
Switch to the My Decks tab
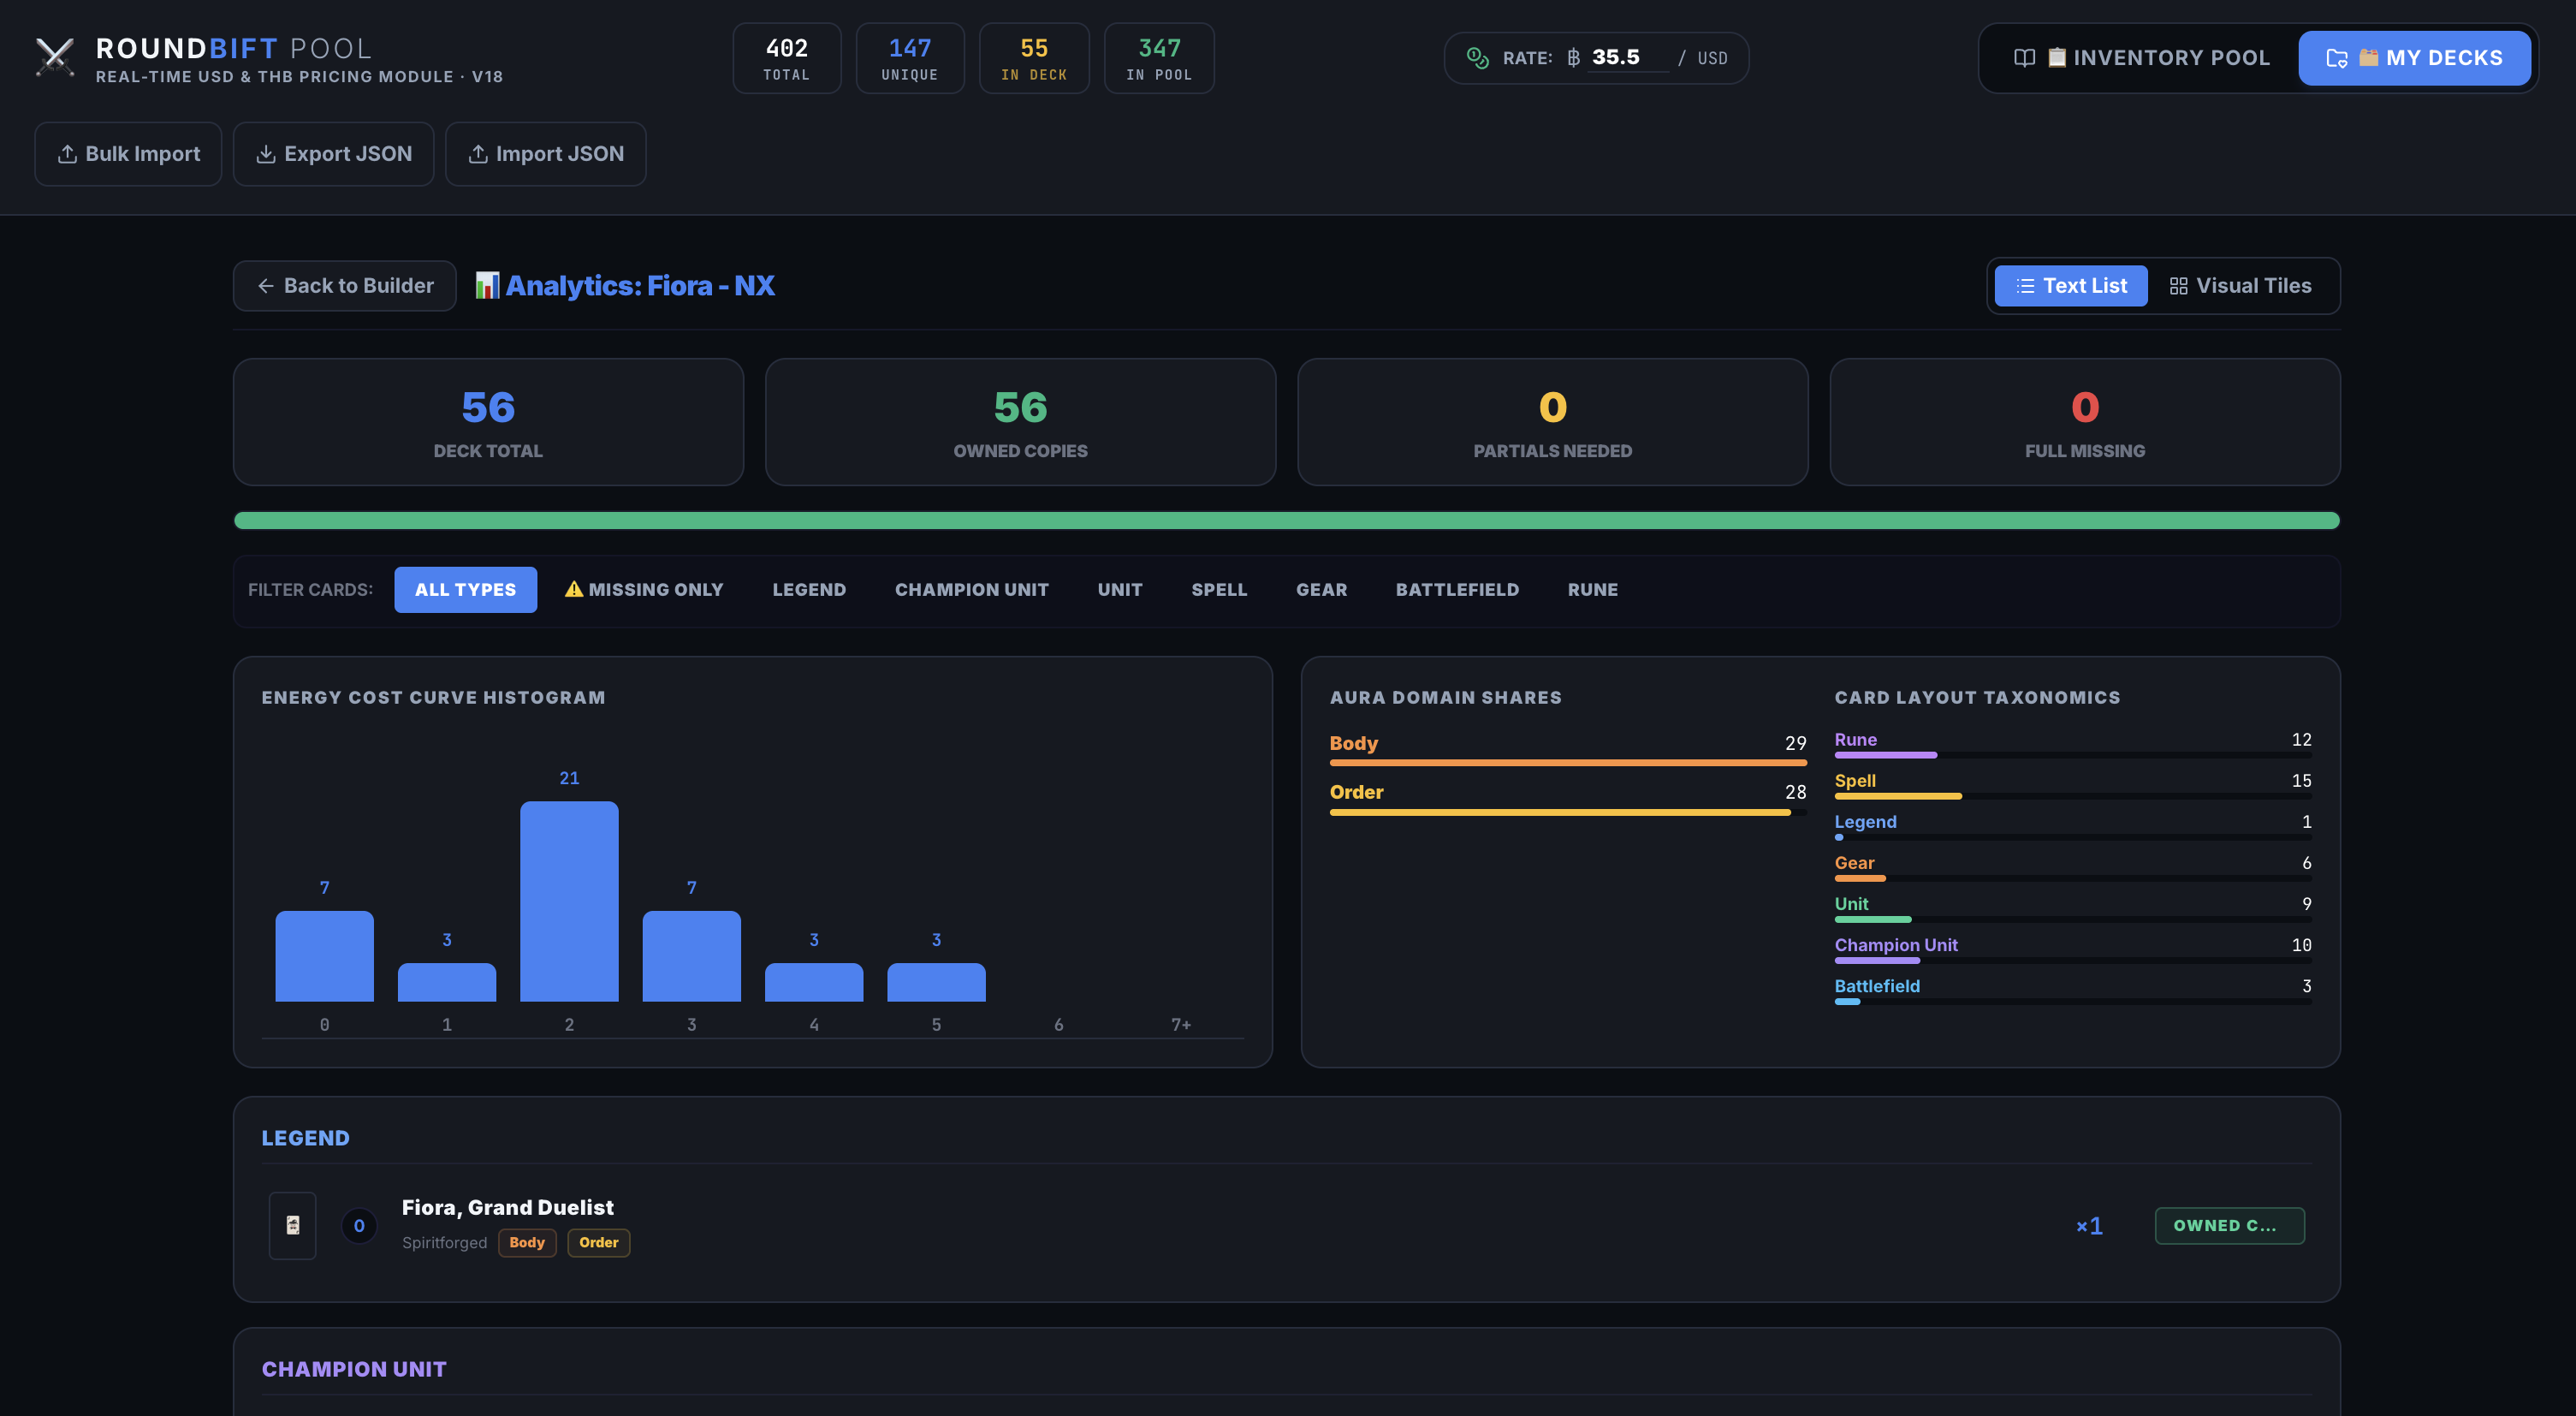pyautogui.click(x=2414, y=58)
